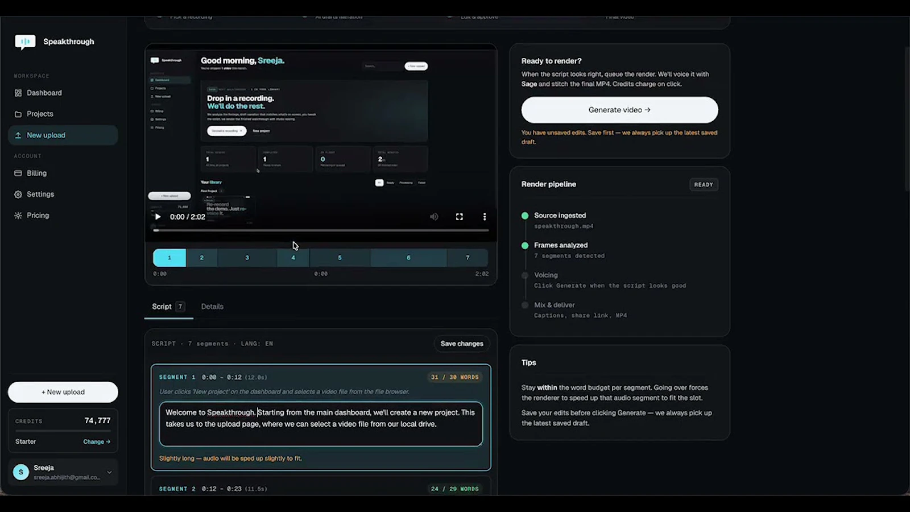
Task: Click the speakthrough.mp4 filename
Action: (564, 226)
